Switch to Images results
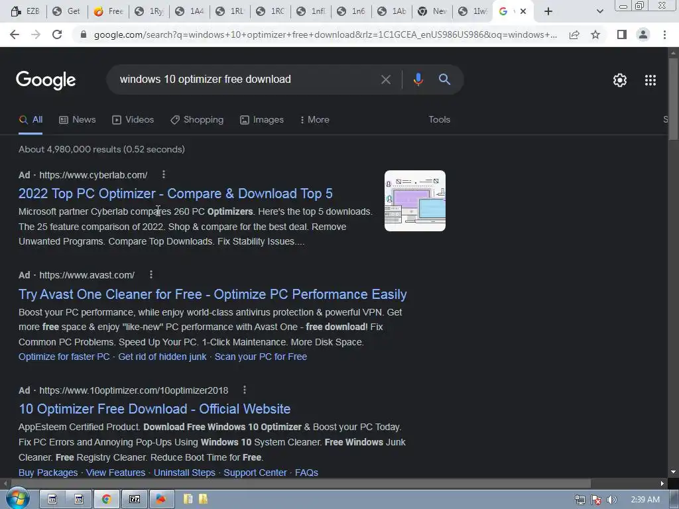The height and width of the screenshot is (509, 679). point(261,119)
